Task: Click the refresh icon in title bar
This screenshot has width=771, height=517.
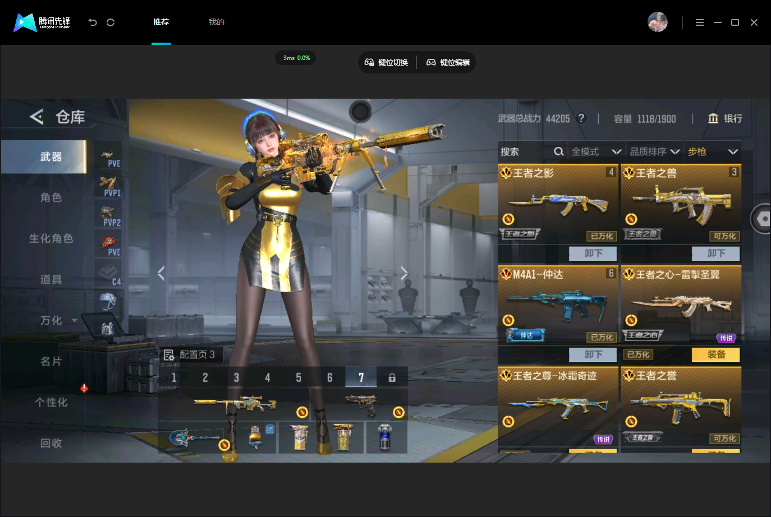Action: (x=111, y=22)
